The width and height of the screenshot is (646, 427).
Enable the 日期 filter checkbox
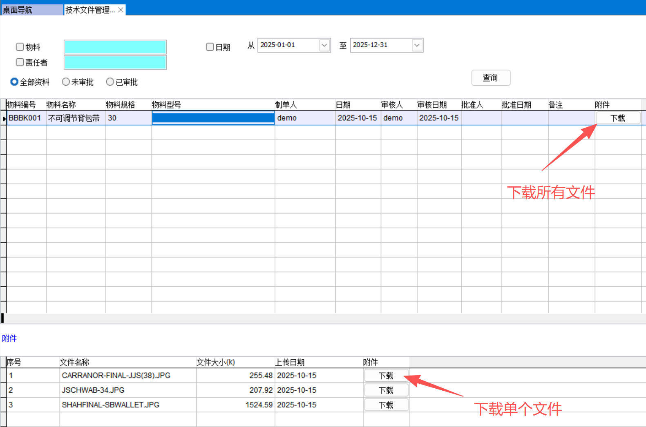(x=210, y=47)
